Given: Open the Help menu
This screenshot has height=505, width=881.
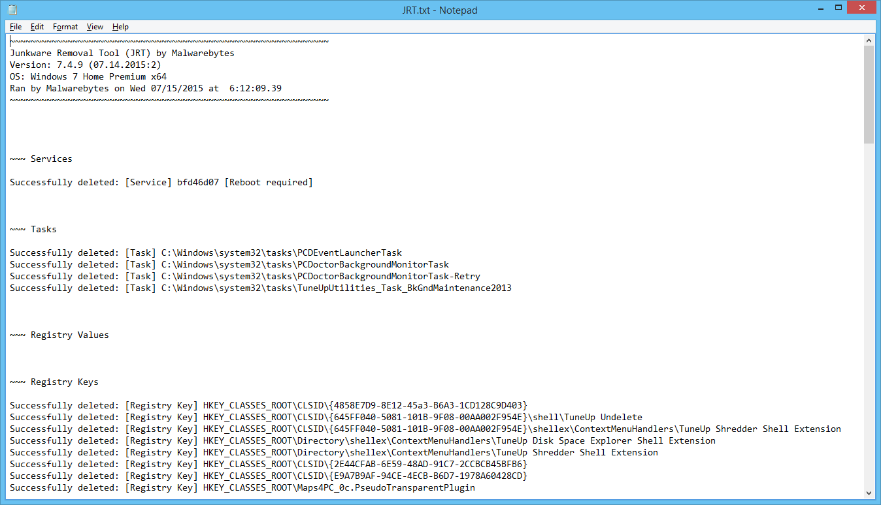Looking at the screenshot, I should pyautogui.click(x=120, y=27).
